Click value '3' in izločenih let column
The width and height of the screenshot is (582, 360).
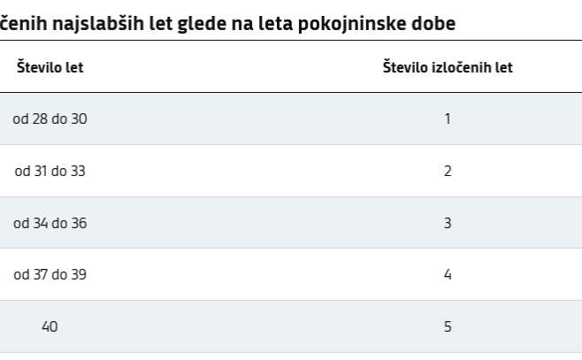tap(448, 223)
